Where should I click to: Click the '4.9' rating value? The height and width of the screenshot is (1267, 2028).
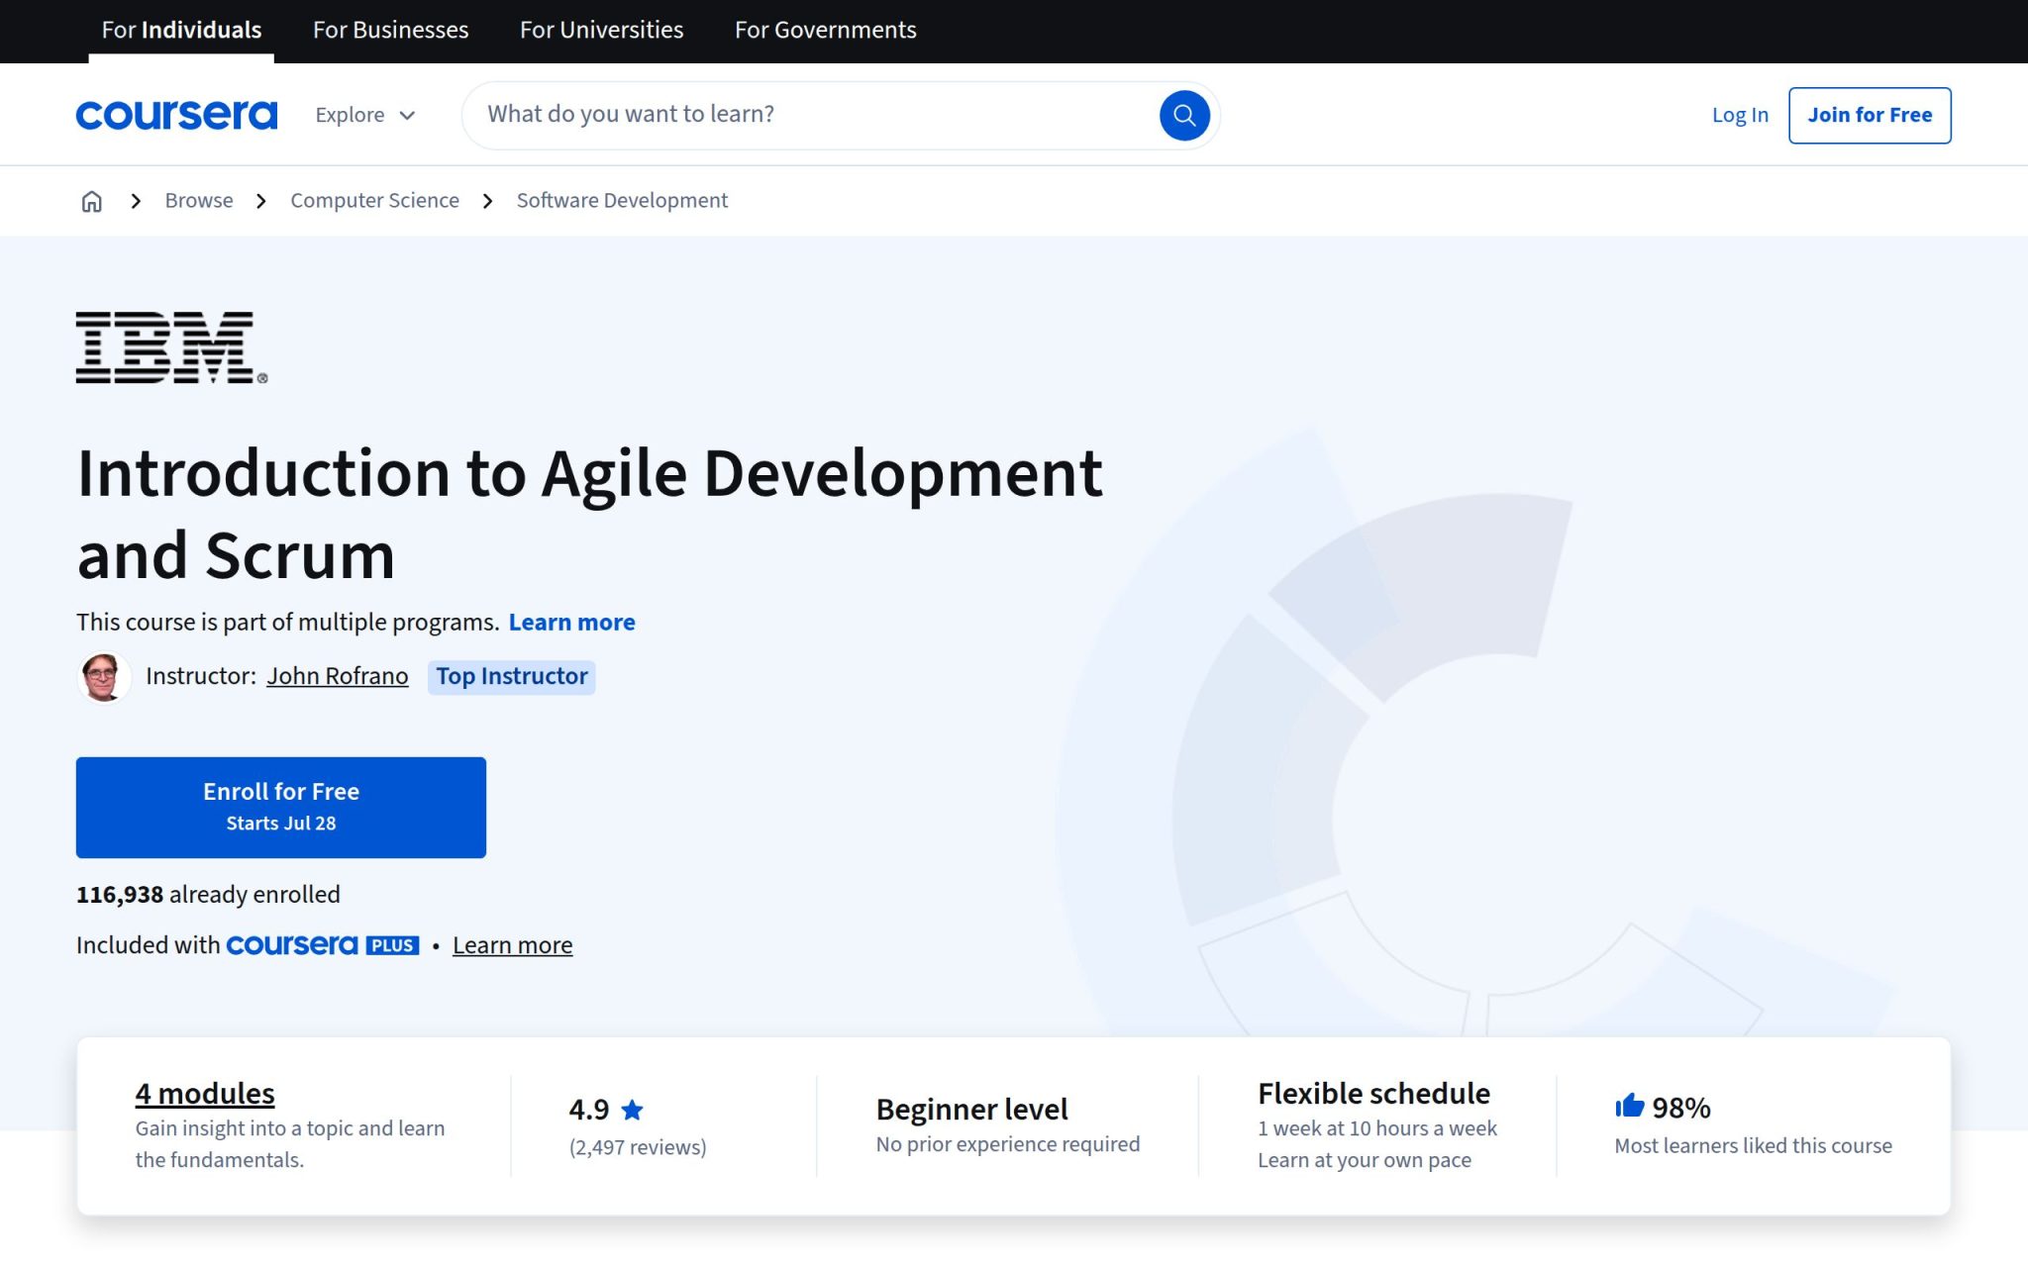pyautogui.click(x=588, y=1110)
